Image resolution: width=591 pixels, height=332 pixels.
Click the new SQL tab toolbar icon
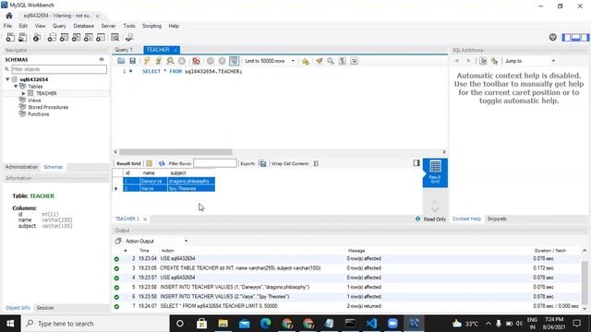click(x=10, y=37)
